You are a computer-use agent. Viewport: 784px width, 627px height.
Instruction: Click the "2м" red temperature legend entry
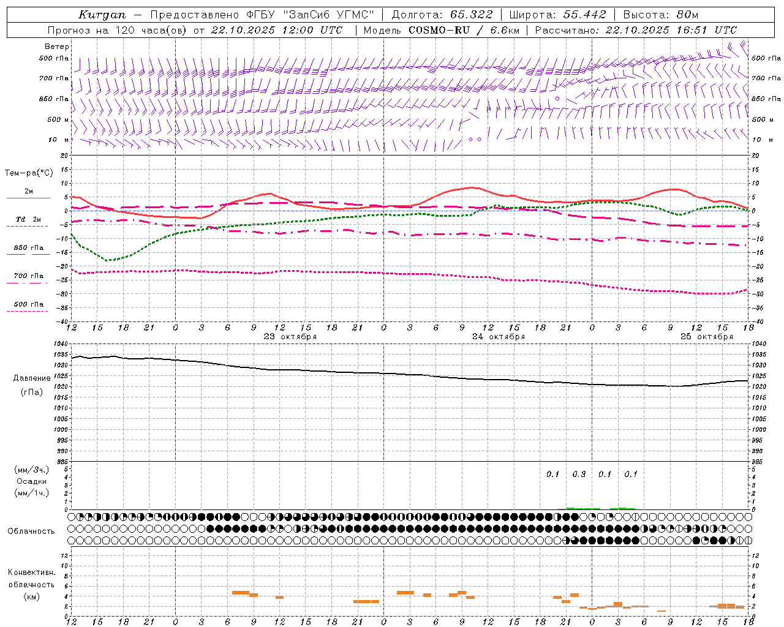point(29,192)
